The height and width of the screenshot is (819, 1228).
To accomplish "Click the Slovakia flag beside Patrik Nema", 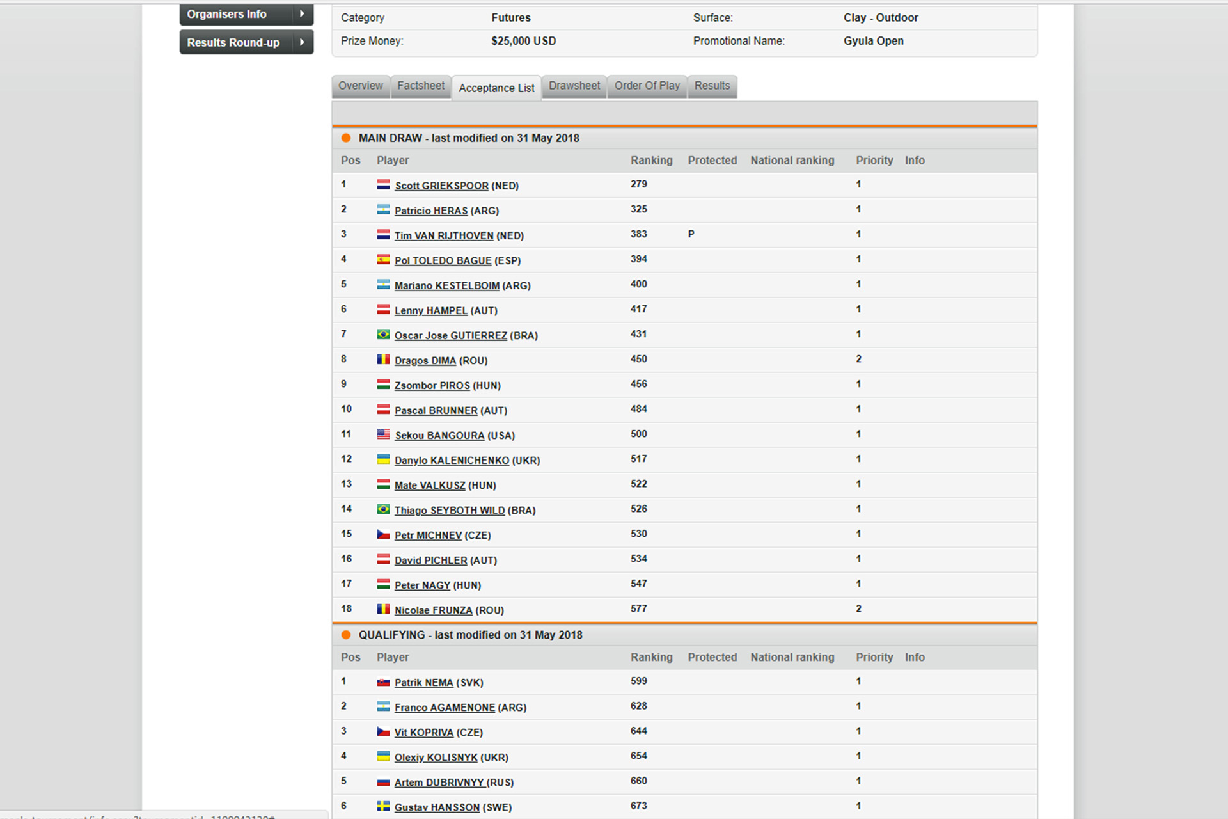I will pyautogui.click(x=383, y=681).
